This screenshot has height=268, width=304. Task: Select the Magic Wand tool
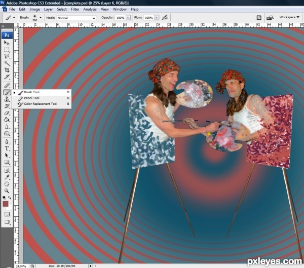(7, 63)
